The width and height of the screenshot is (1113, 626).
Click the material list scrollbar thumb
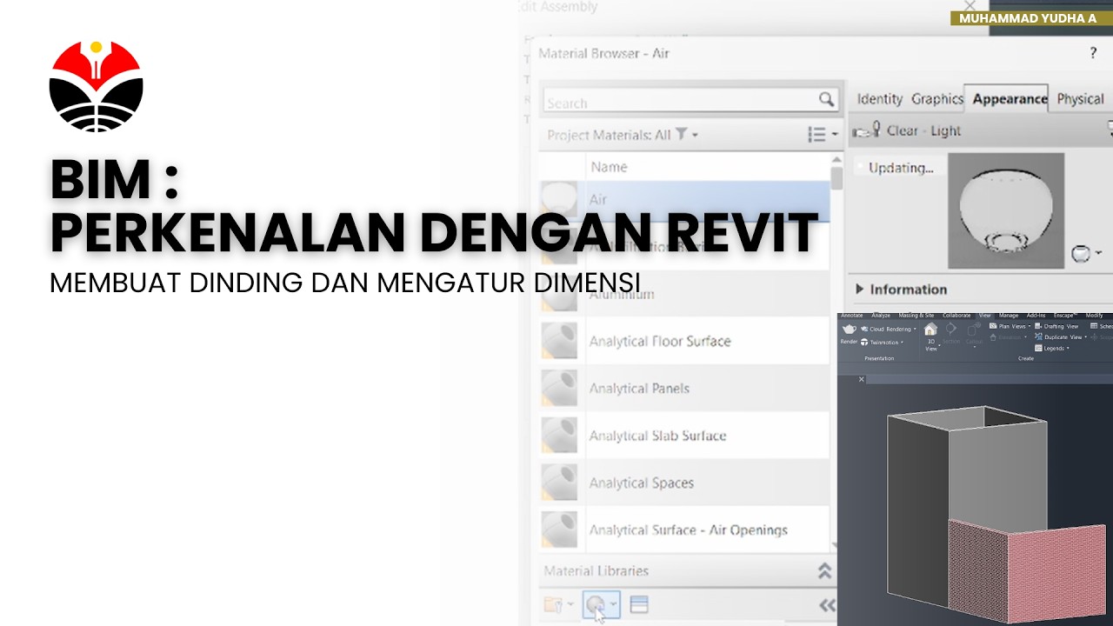point(836,177)
